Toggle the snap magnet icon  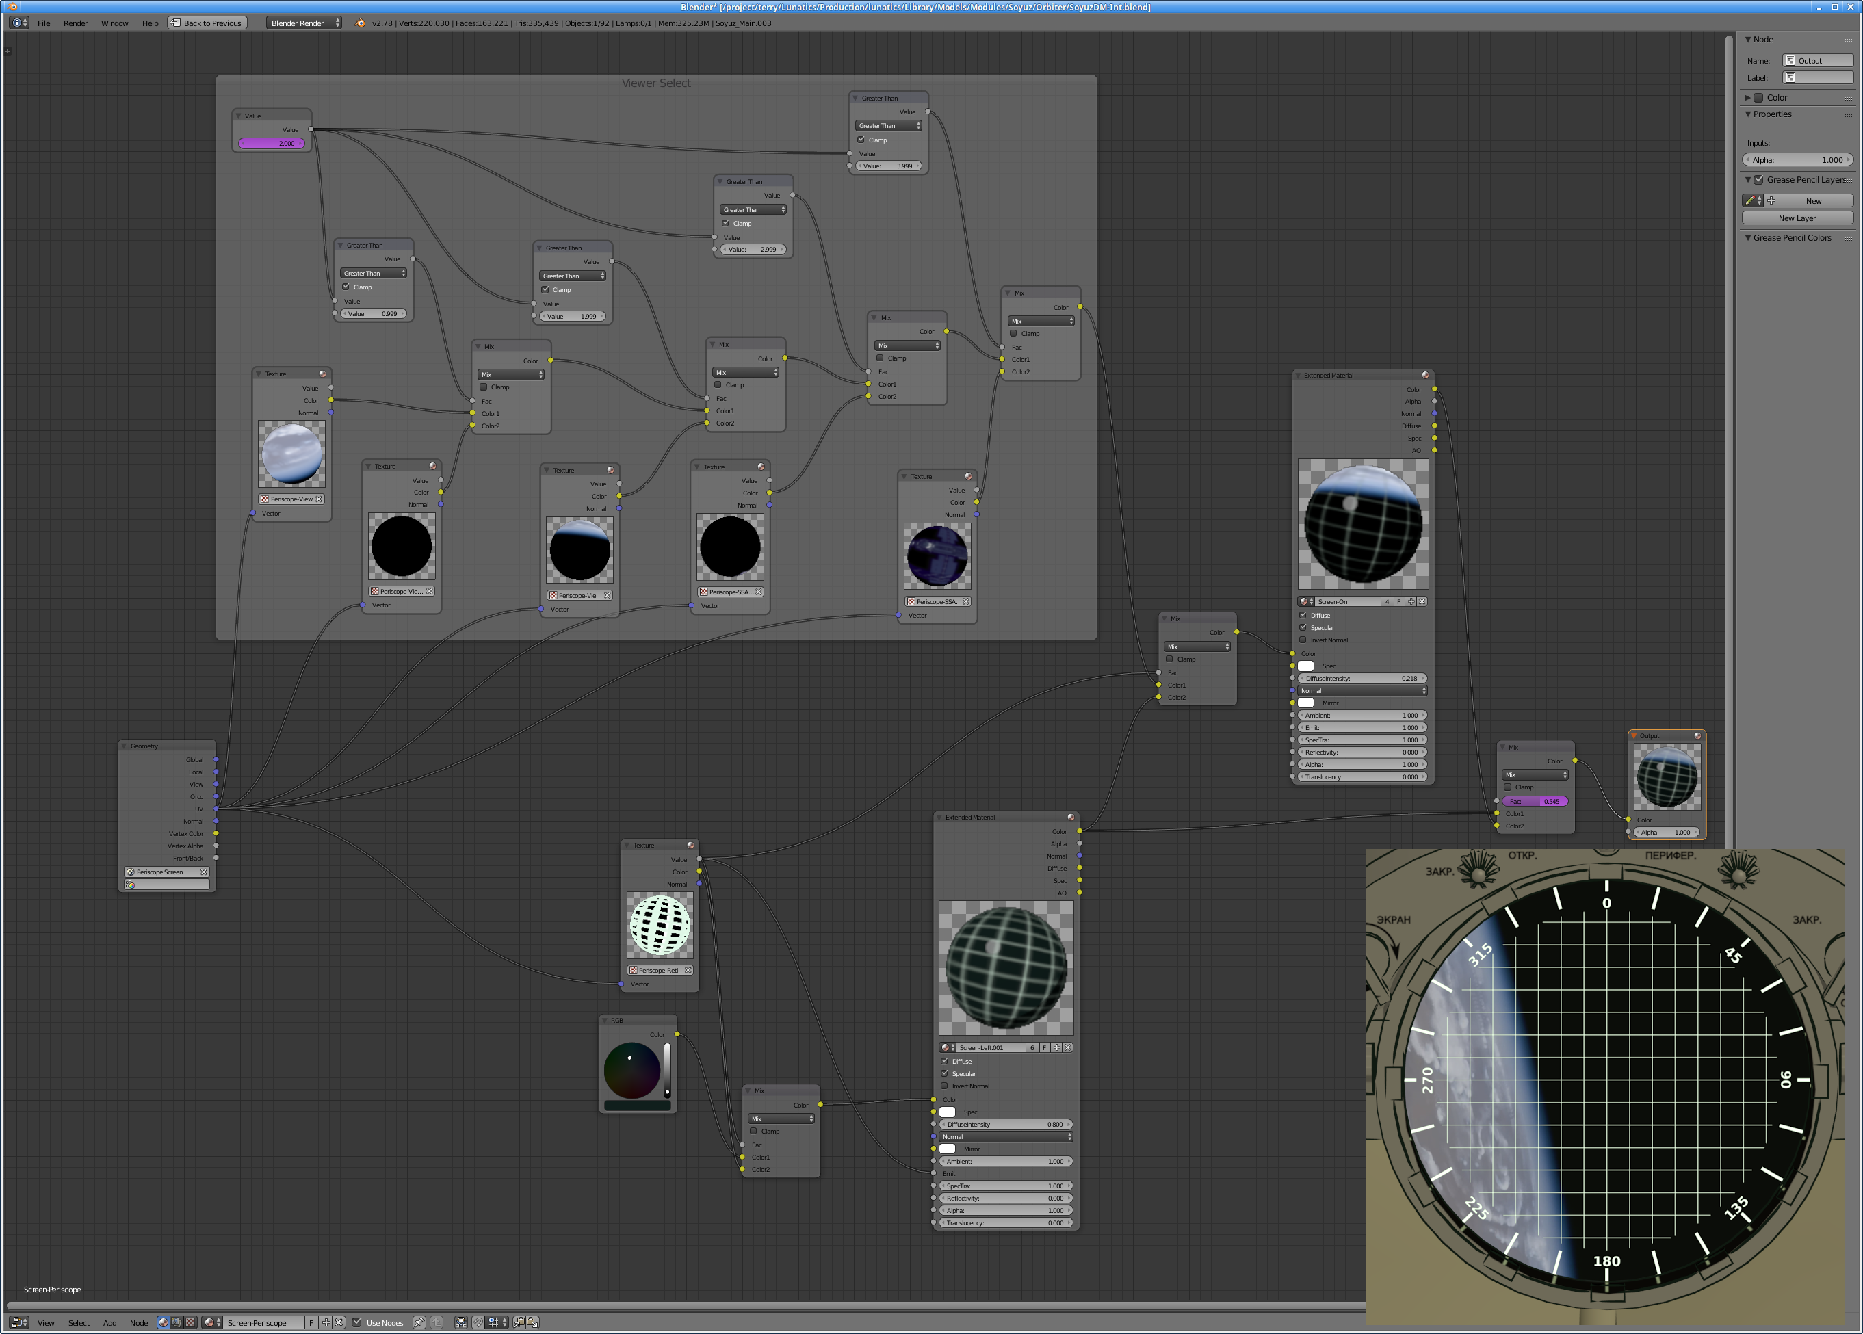coord(478,1322)
